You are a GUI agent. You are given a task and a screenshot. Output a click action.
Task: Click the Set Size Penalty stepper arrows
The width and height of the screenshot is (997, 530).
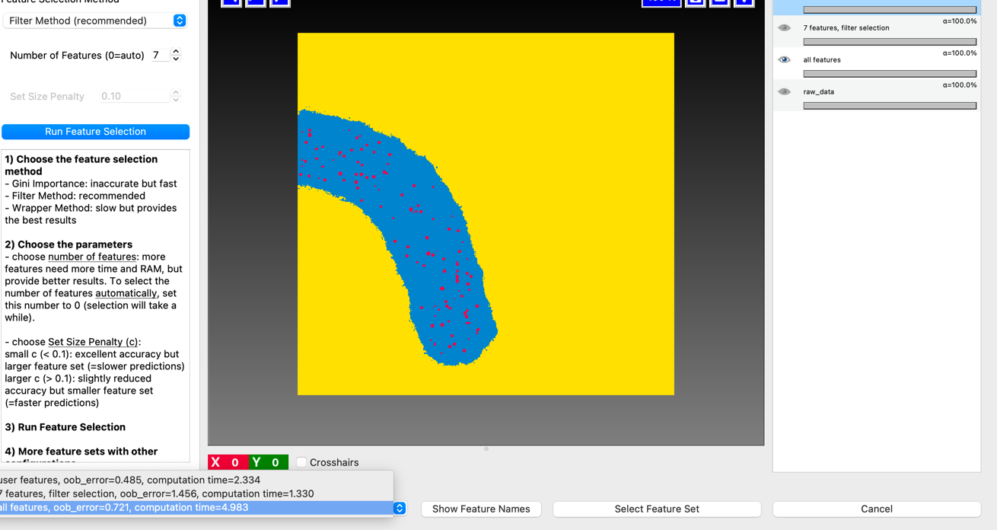[x=176, y=97]
